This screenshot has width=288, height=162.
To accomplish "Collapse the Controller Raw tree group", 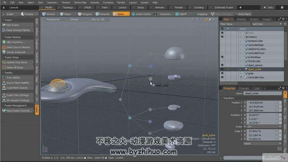I will click(241, 77).
